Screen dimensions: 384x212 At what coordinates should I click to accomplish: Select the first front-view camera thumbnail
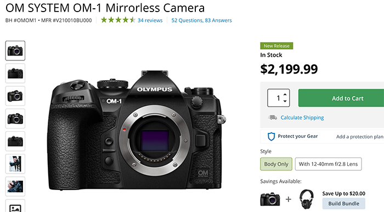tap(15, 51)
